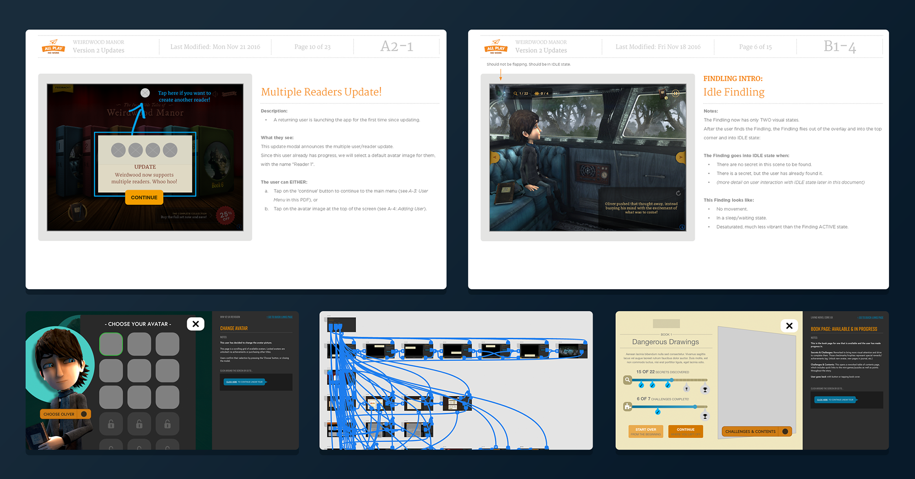Click 'Click here to continue linear tour' under Change Avatar
The image size is (915, 479).
coord(245,382)
